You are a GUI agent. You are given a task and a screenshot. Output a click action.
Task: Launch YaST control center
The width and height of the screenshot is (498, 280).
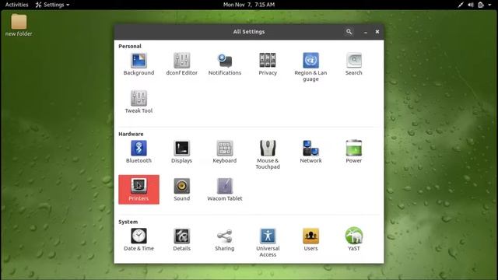353,240
